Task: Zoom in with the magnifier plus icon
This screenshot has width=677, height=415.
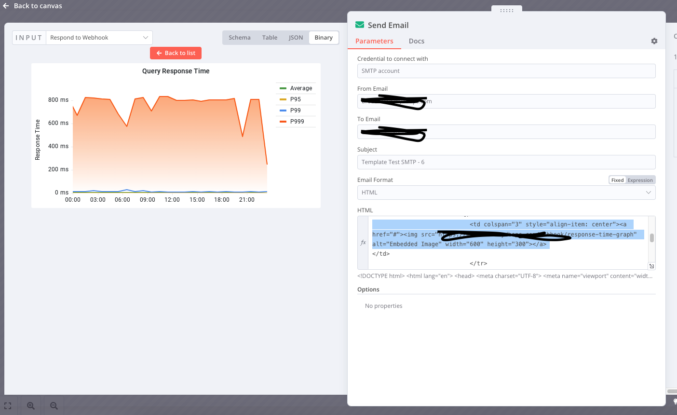Action: [31, 406]
